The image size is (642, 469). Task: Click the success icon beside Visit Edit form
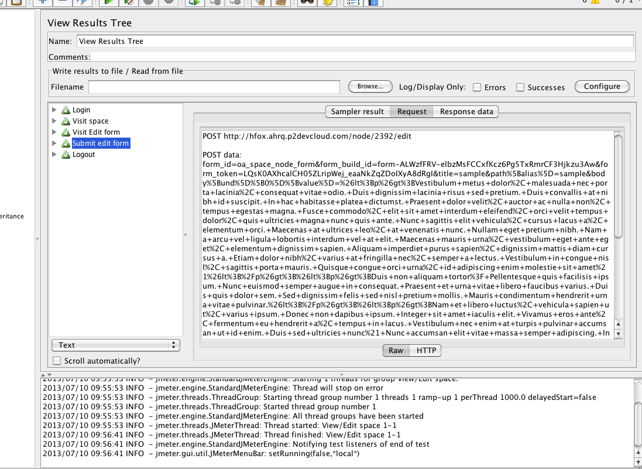[66, 132]
